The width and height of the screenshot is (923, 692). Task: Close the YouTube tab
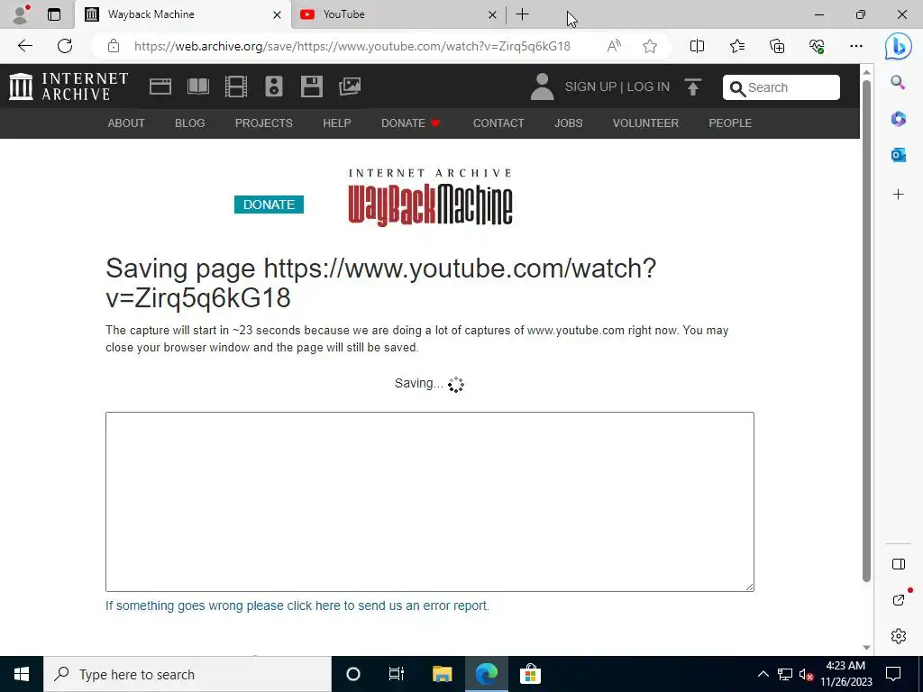(x=492, y=14)
